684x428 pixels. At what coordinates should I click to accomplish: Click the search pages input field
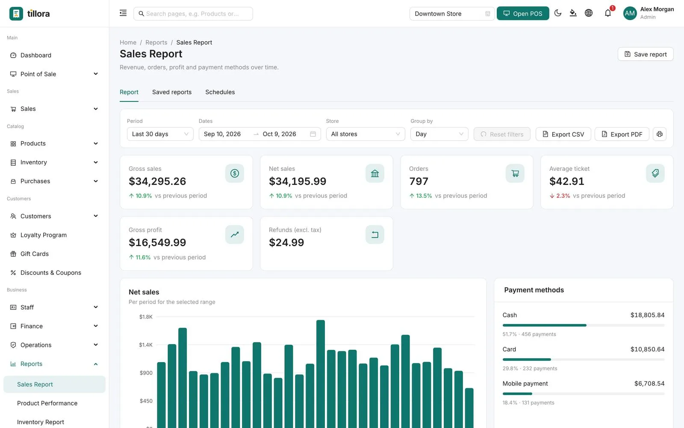(x=193, y=14)
